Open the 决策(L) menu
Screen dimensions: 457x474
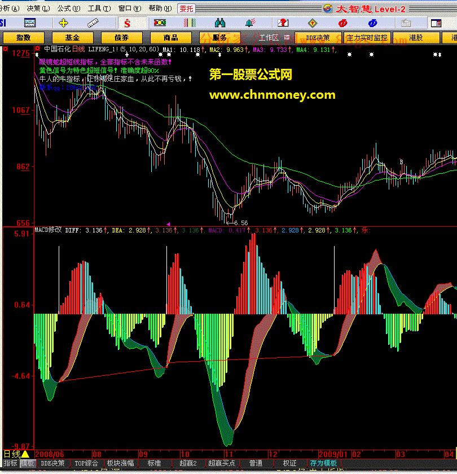pyautogui.click(x=38, y=8)
